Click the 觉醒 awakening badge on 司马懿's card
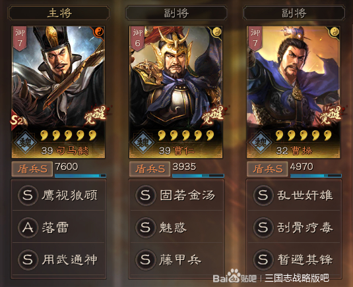This screenshot has height=287, width=353. [97, 115]
